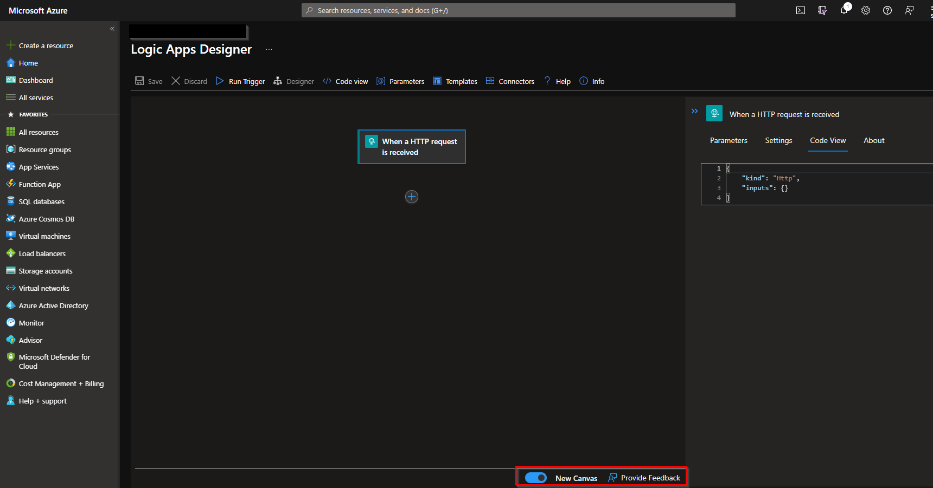Open portal settings gear

pyautogui.click(x=866, y=10)
